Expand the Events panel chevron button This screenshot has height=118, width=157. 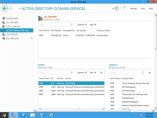pyautogui.click(x=101, y=72)
